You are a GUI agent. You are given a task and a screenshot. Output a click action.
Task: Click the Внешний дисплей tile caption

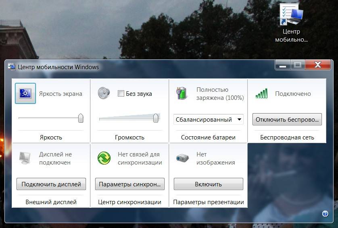51,202
